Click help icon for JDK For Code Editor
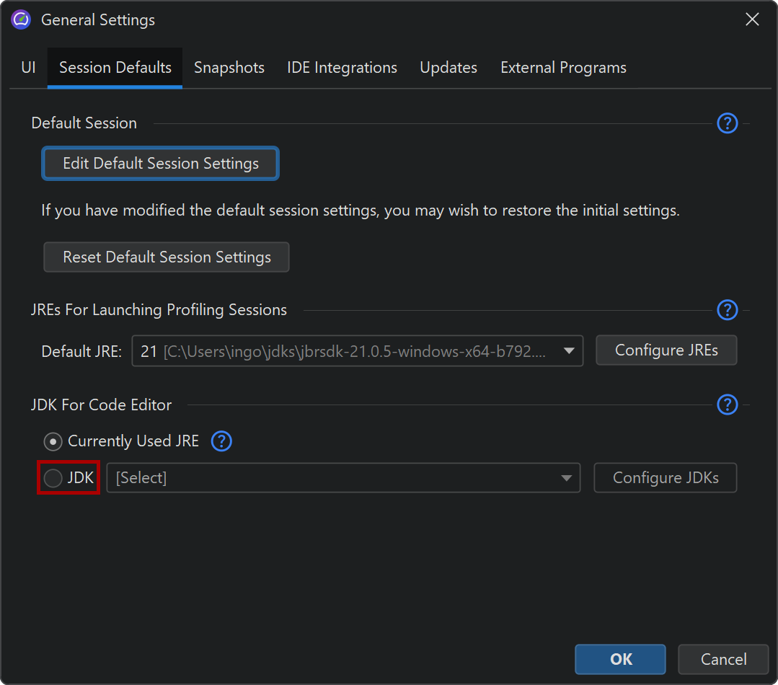This screenshot has height=685, width=778. 727,405
